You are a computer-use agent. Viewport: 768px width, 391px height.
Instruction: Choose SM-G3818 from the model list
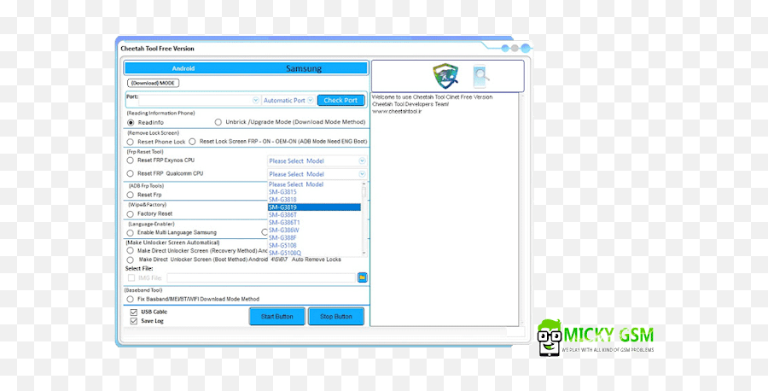click(x=314, y=200)
